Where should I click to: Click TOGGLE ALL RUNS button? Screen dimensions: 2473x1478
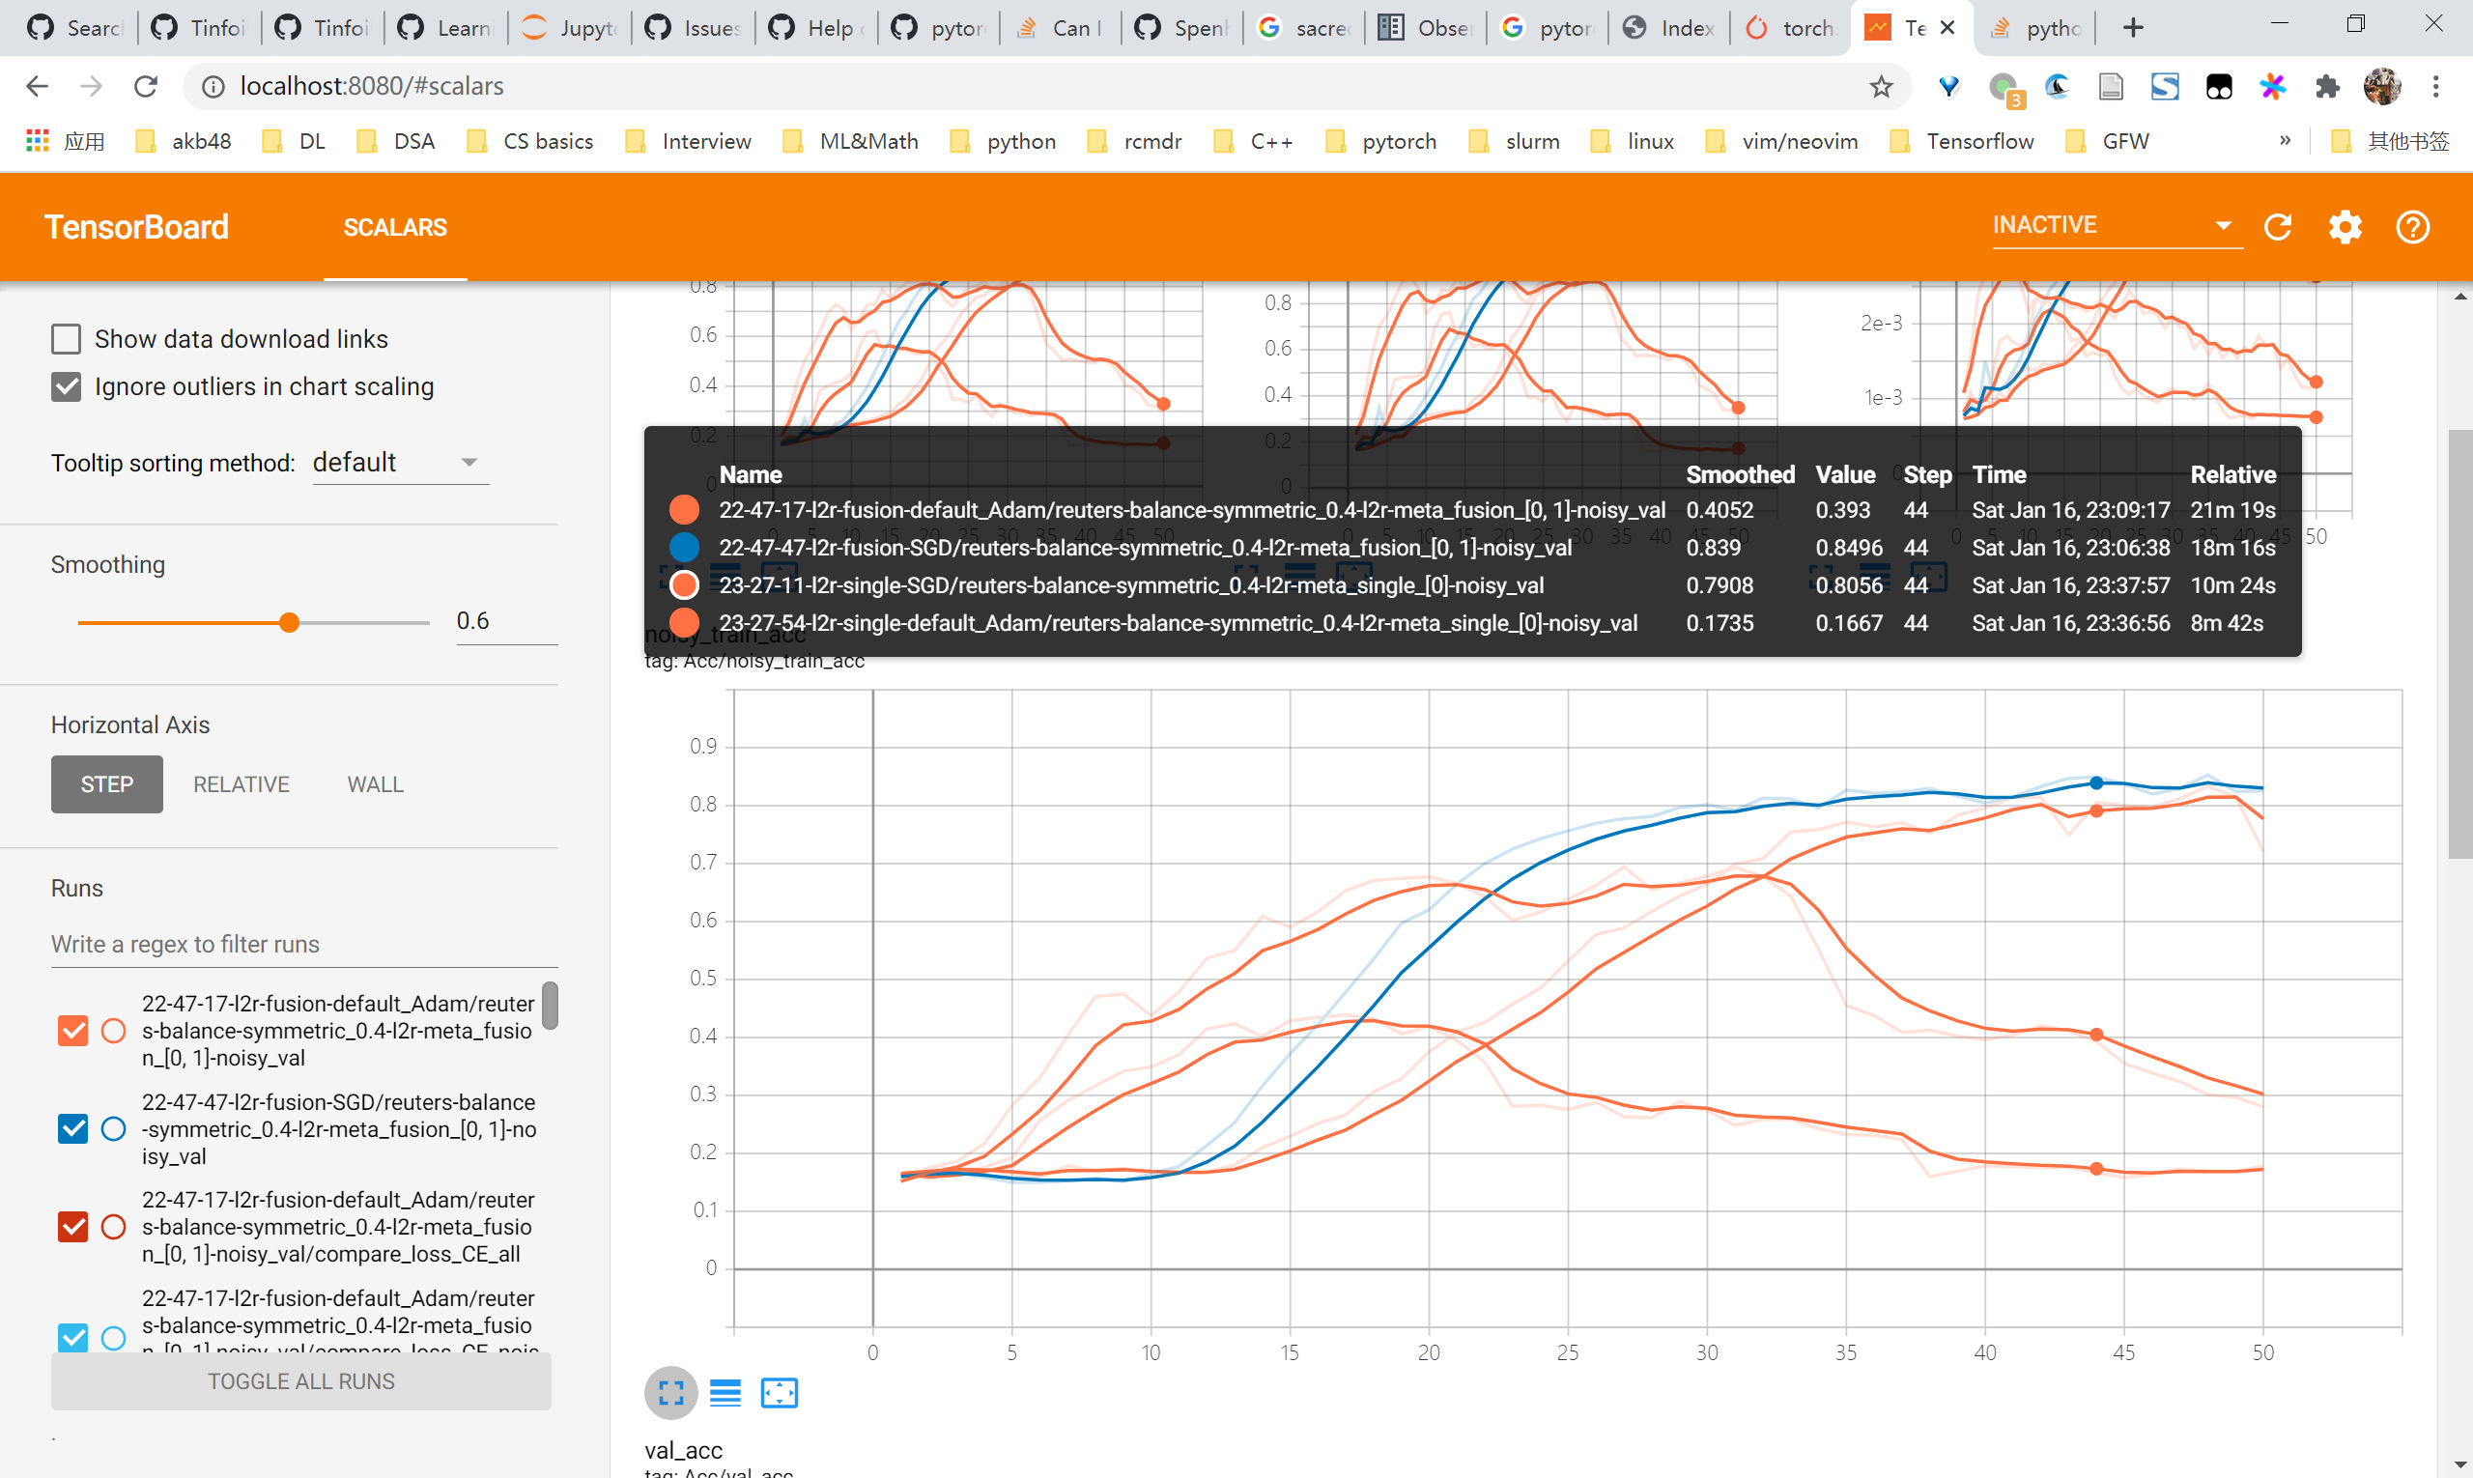pos(300,1381)
